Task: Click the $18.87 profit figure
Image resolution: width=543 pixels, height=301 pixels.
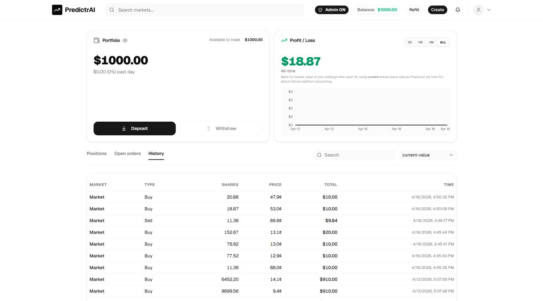Action: coord(301,61)
